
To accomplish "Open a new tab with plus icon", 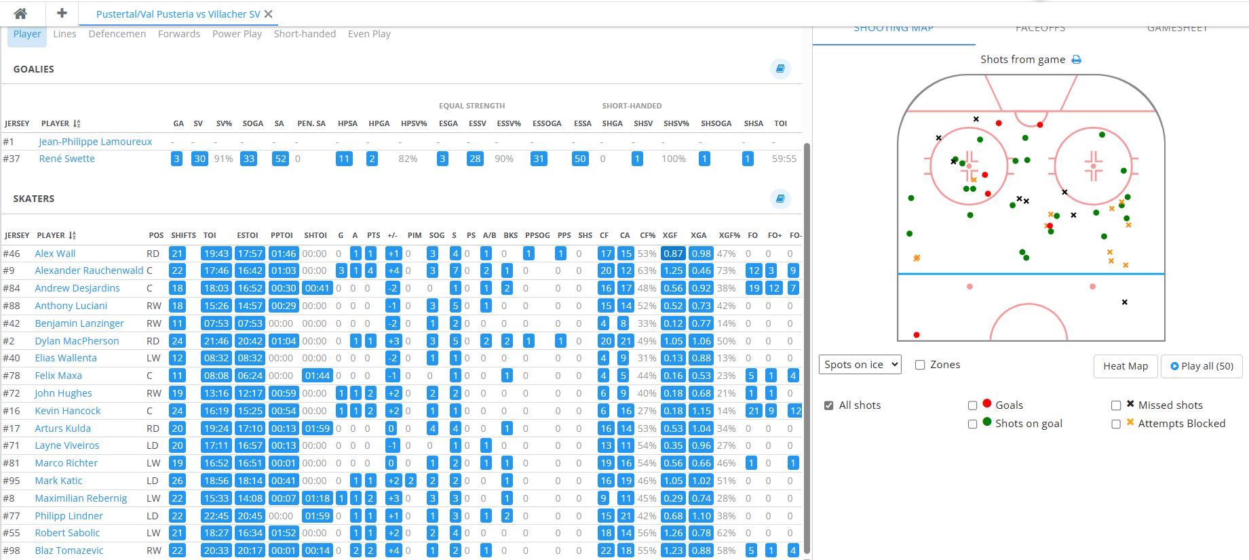I will pyautogui.click(x=62, y=14).
